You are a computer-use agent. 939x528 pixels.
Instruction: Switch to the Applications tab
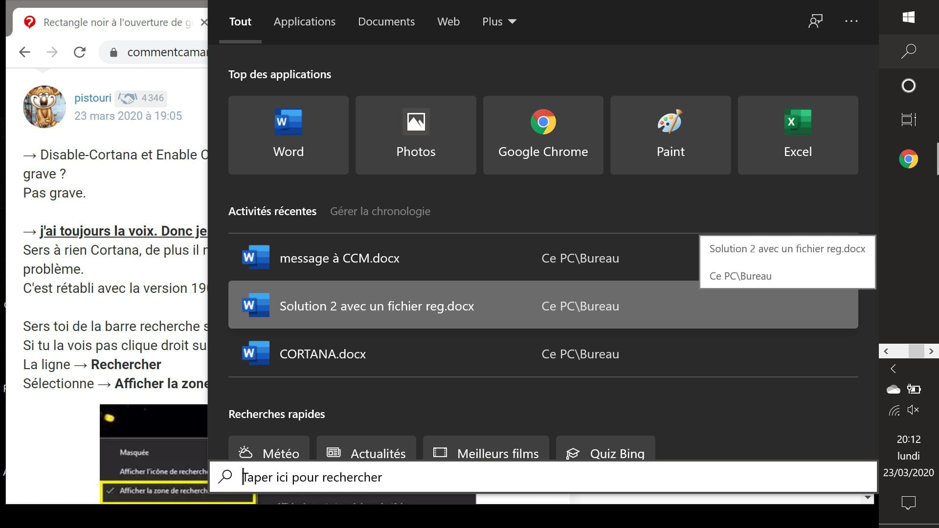coord(304,22)
